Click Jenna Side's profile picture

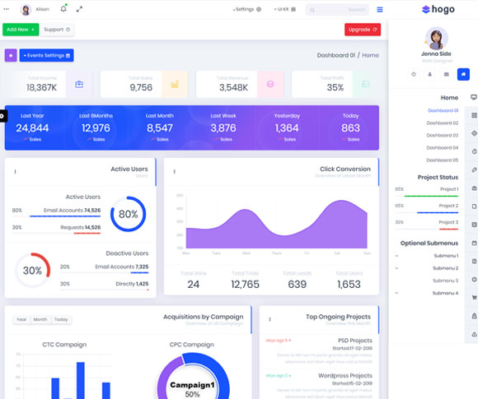click(437, 39)
